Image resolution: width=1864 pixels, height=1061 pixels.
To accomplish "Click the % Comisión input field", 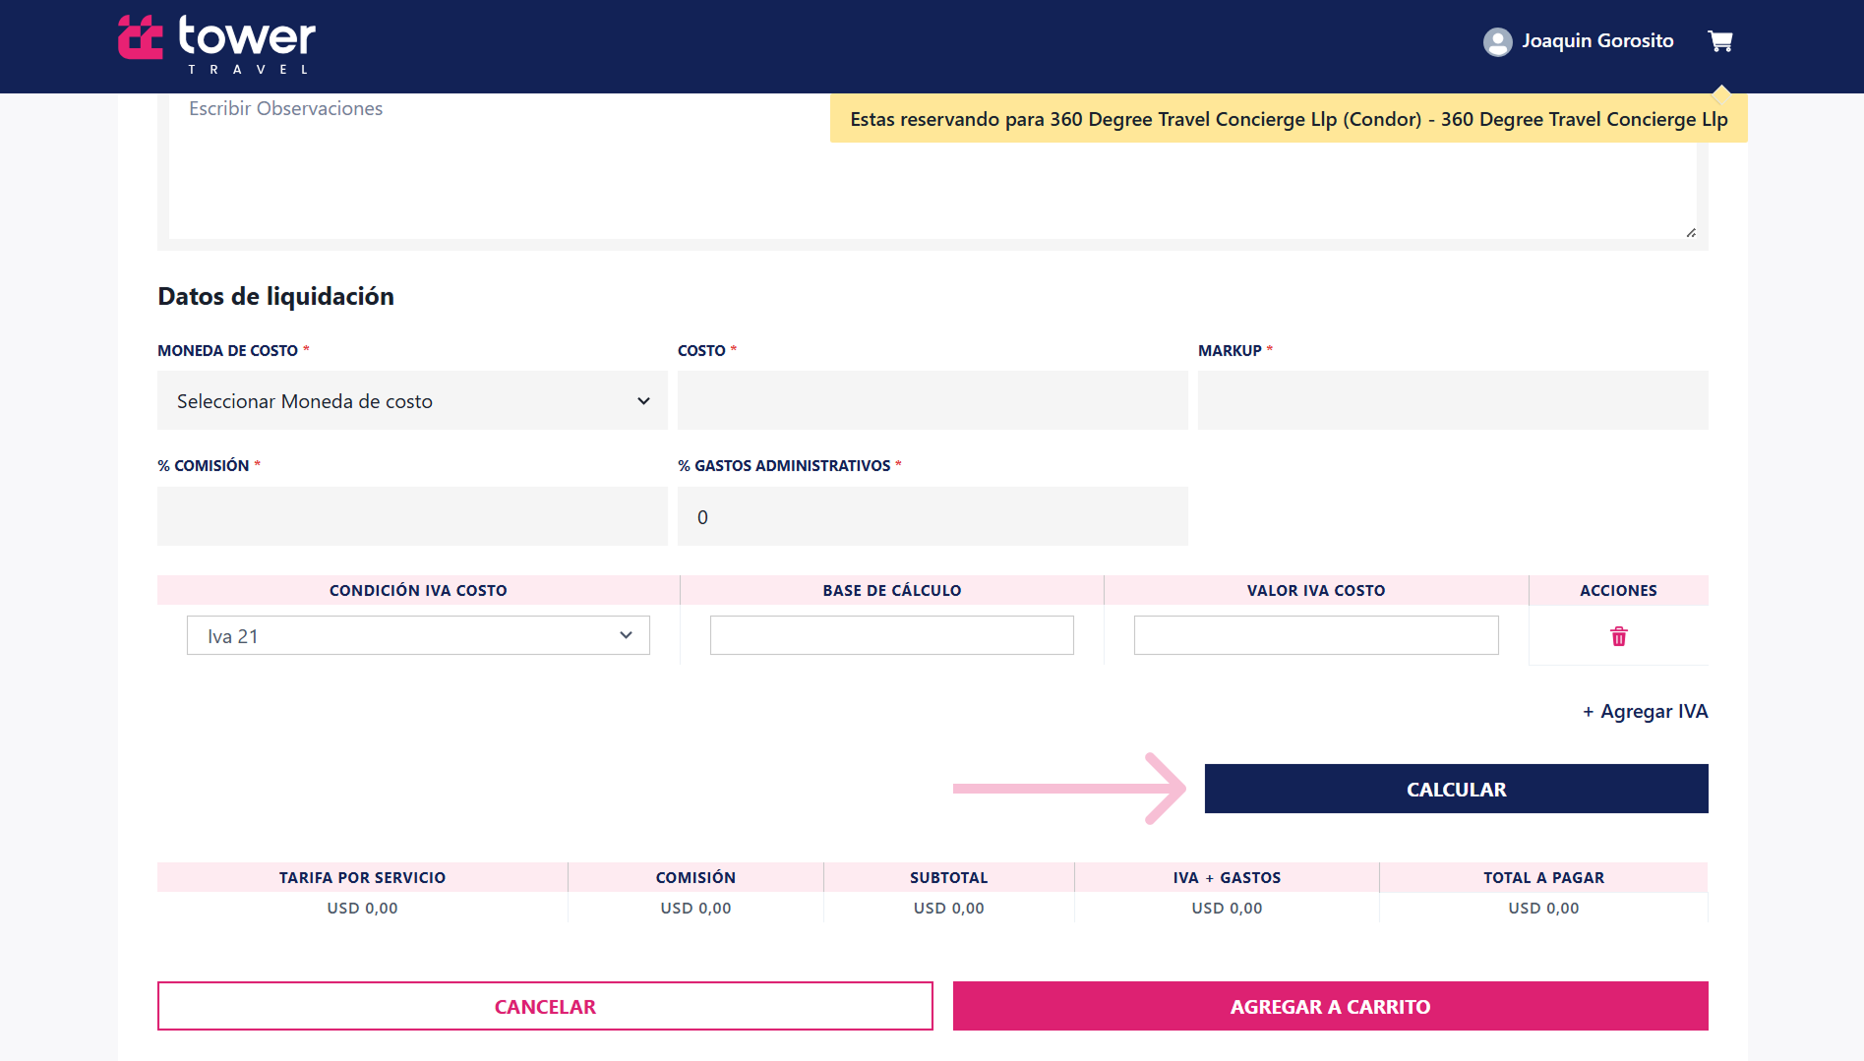I will pos(412,517).
